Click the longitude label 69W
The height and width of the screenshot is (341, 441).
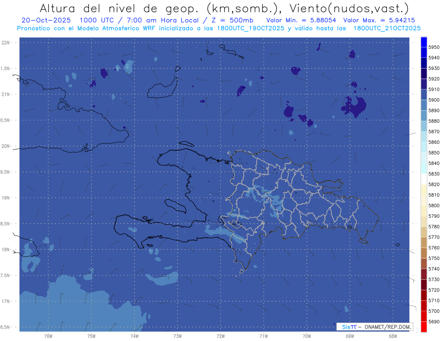pyautogui.click(x=350, y=336)
